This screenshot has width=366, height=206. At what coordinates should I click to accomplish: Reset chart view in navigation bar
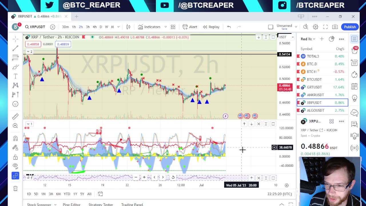point(173,177)
